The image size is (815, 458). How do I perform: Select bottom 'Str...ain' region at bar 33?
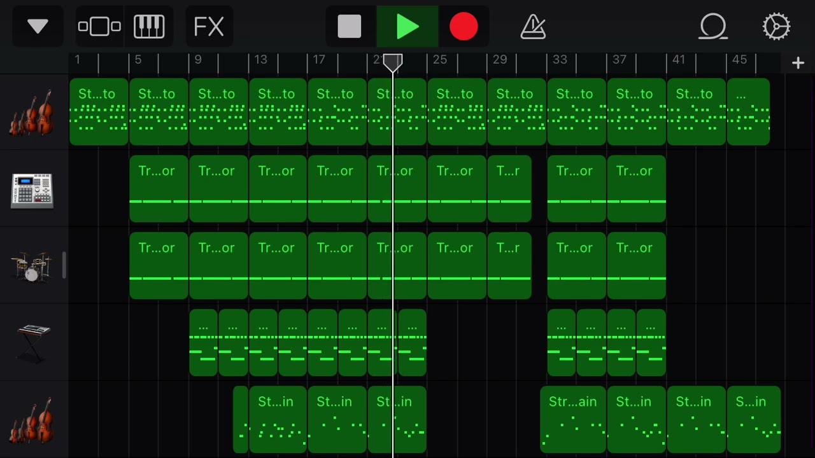pos(573,420)
